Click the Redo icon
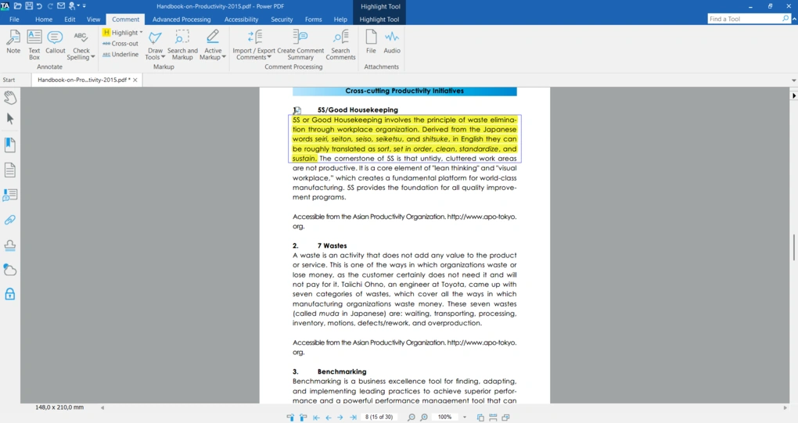Viewport: 798px width, 423px height. click(50, 6)
